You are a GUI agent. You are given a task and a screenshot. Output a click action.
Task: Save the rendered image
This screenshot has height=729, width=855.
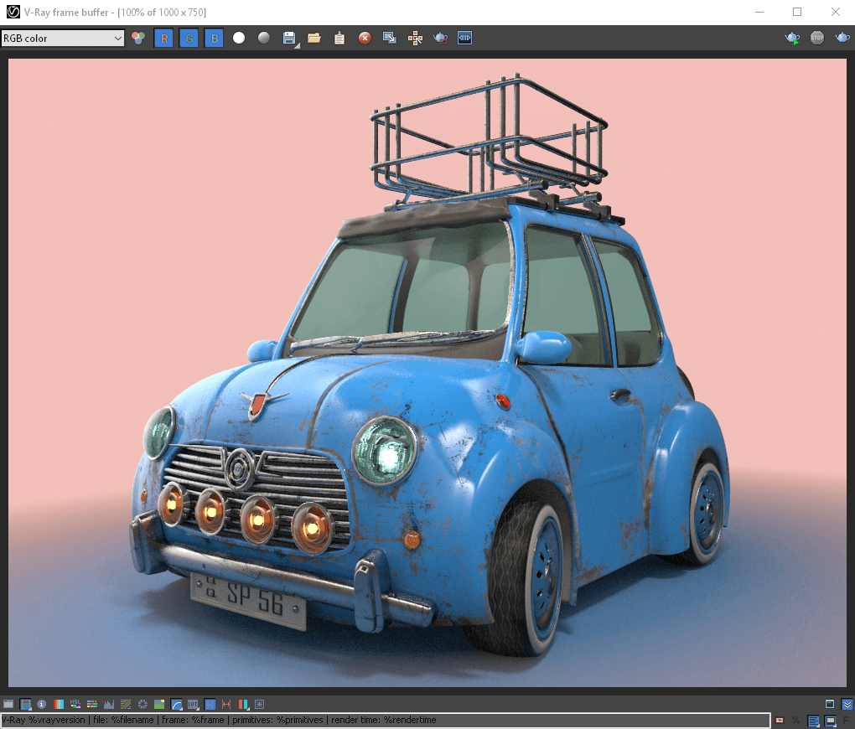click(288, 37)
